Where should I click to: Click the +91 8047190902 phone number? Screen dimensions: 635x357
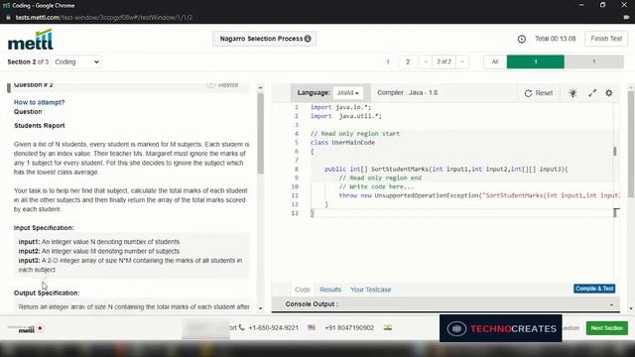(x=349, y=328)
